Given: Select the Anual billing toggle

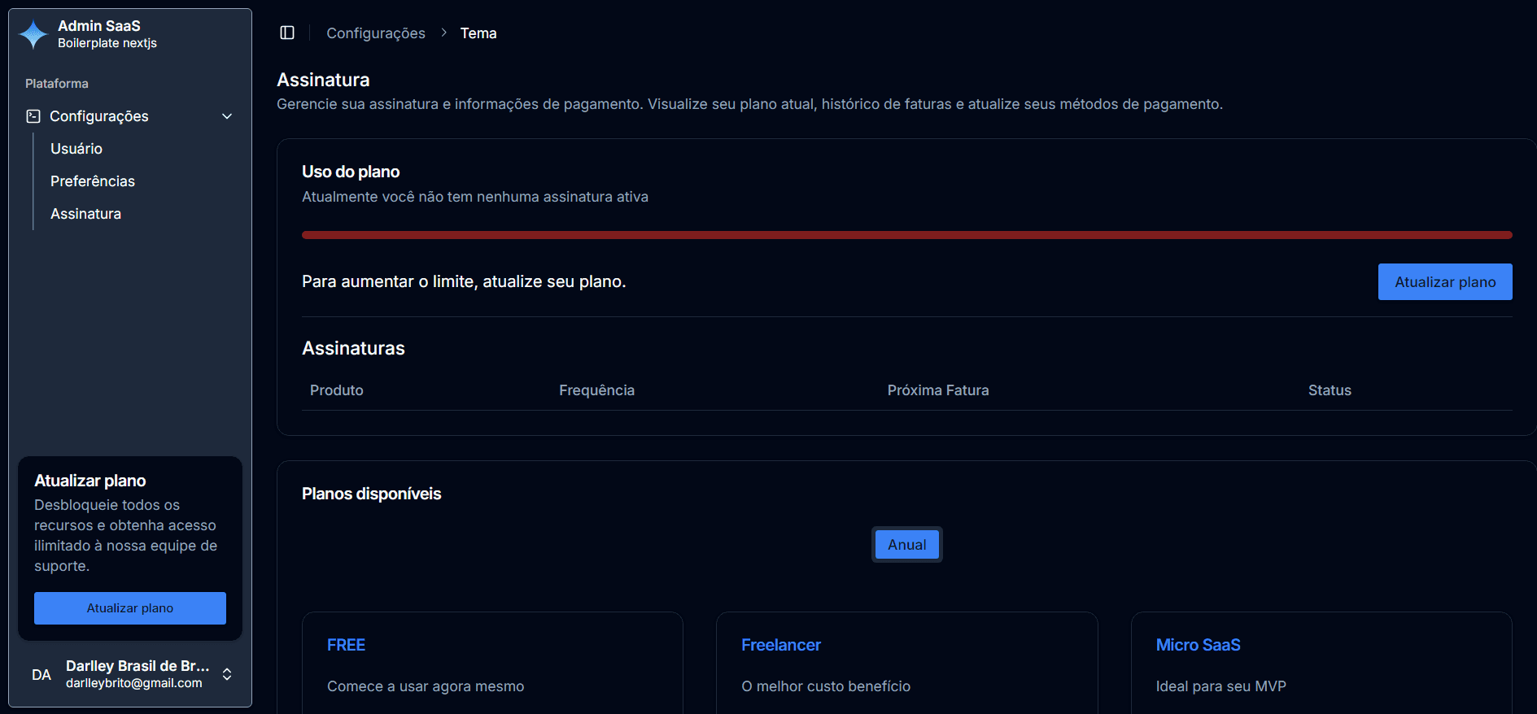Looking at the screenshot, I should coord(907,545).
